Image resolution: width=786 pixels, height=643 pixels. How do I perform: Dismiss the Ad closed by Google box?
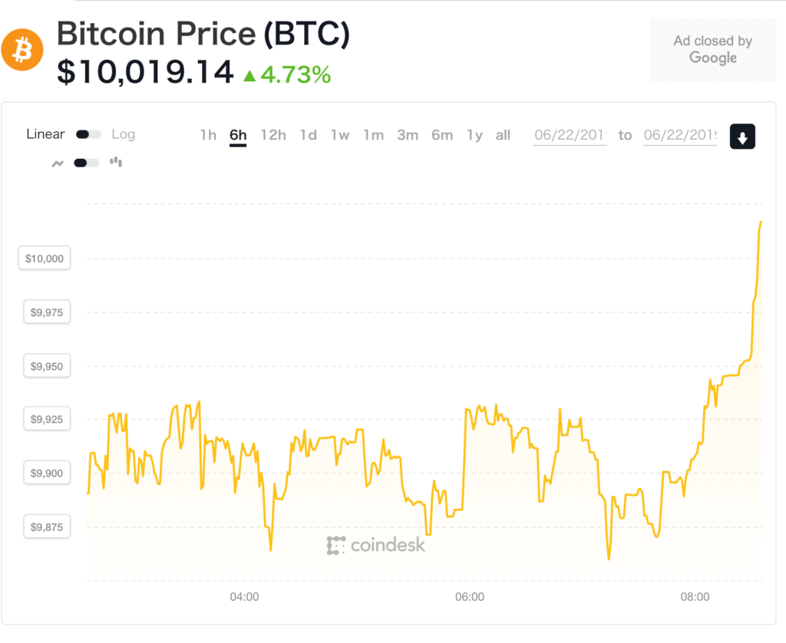click(x=712, y=49)
